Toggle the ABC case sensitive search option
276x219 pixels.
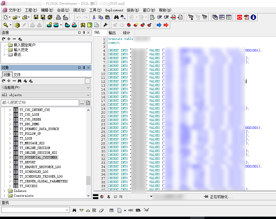pyautogui.click(x=131, y=210)
